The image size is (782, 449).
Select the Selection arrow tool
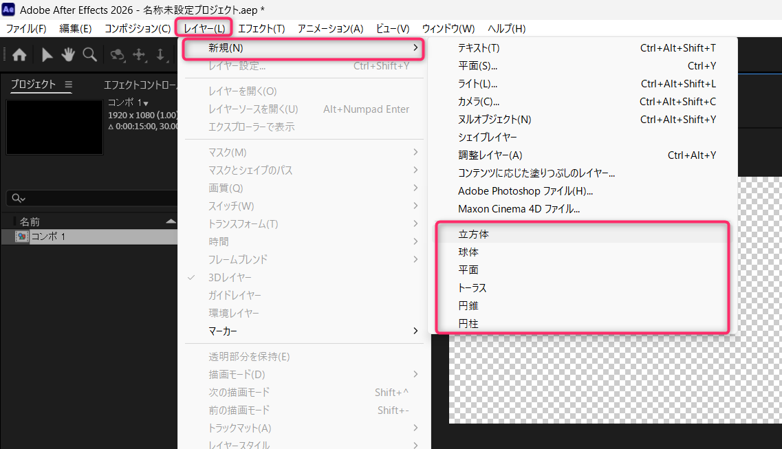(47, 55)
